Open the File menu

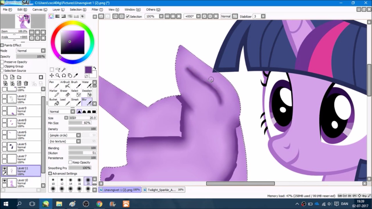pos(7,10)
